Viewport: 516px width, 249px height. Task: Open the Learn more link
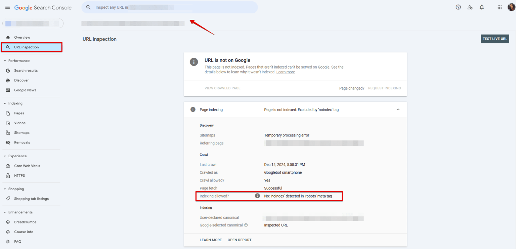point(285,72)
